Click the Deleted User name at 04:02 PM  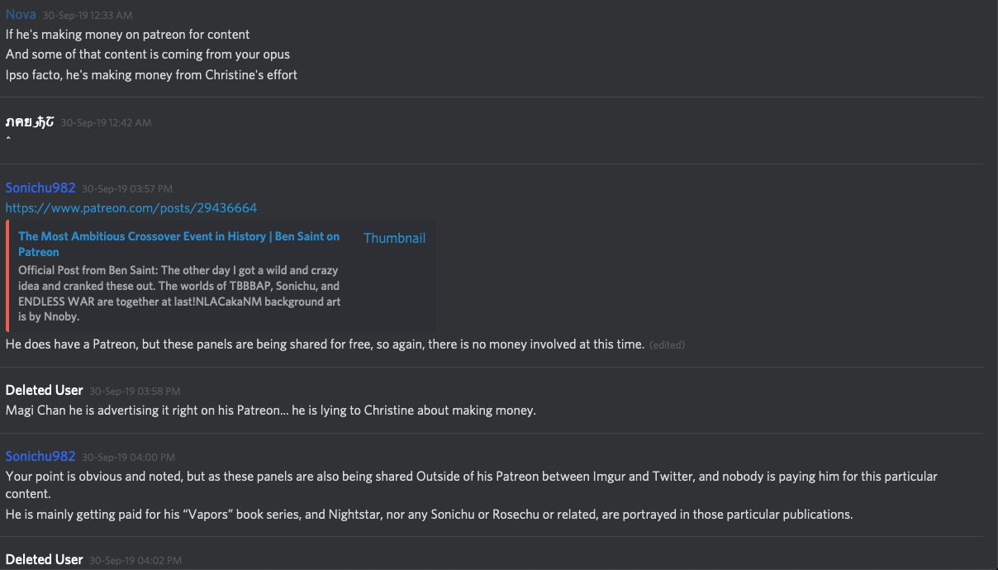(x=44, y=560)
